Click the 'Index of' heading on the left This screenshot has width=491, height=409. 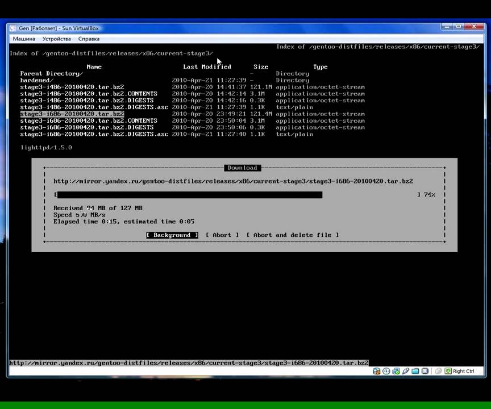[x=111, y=53]
